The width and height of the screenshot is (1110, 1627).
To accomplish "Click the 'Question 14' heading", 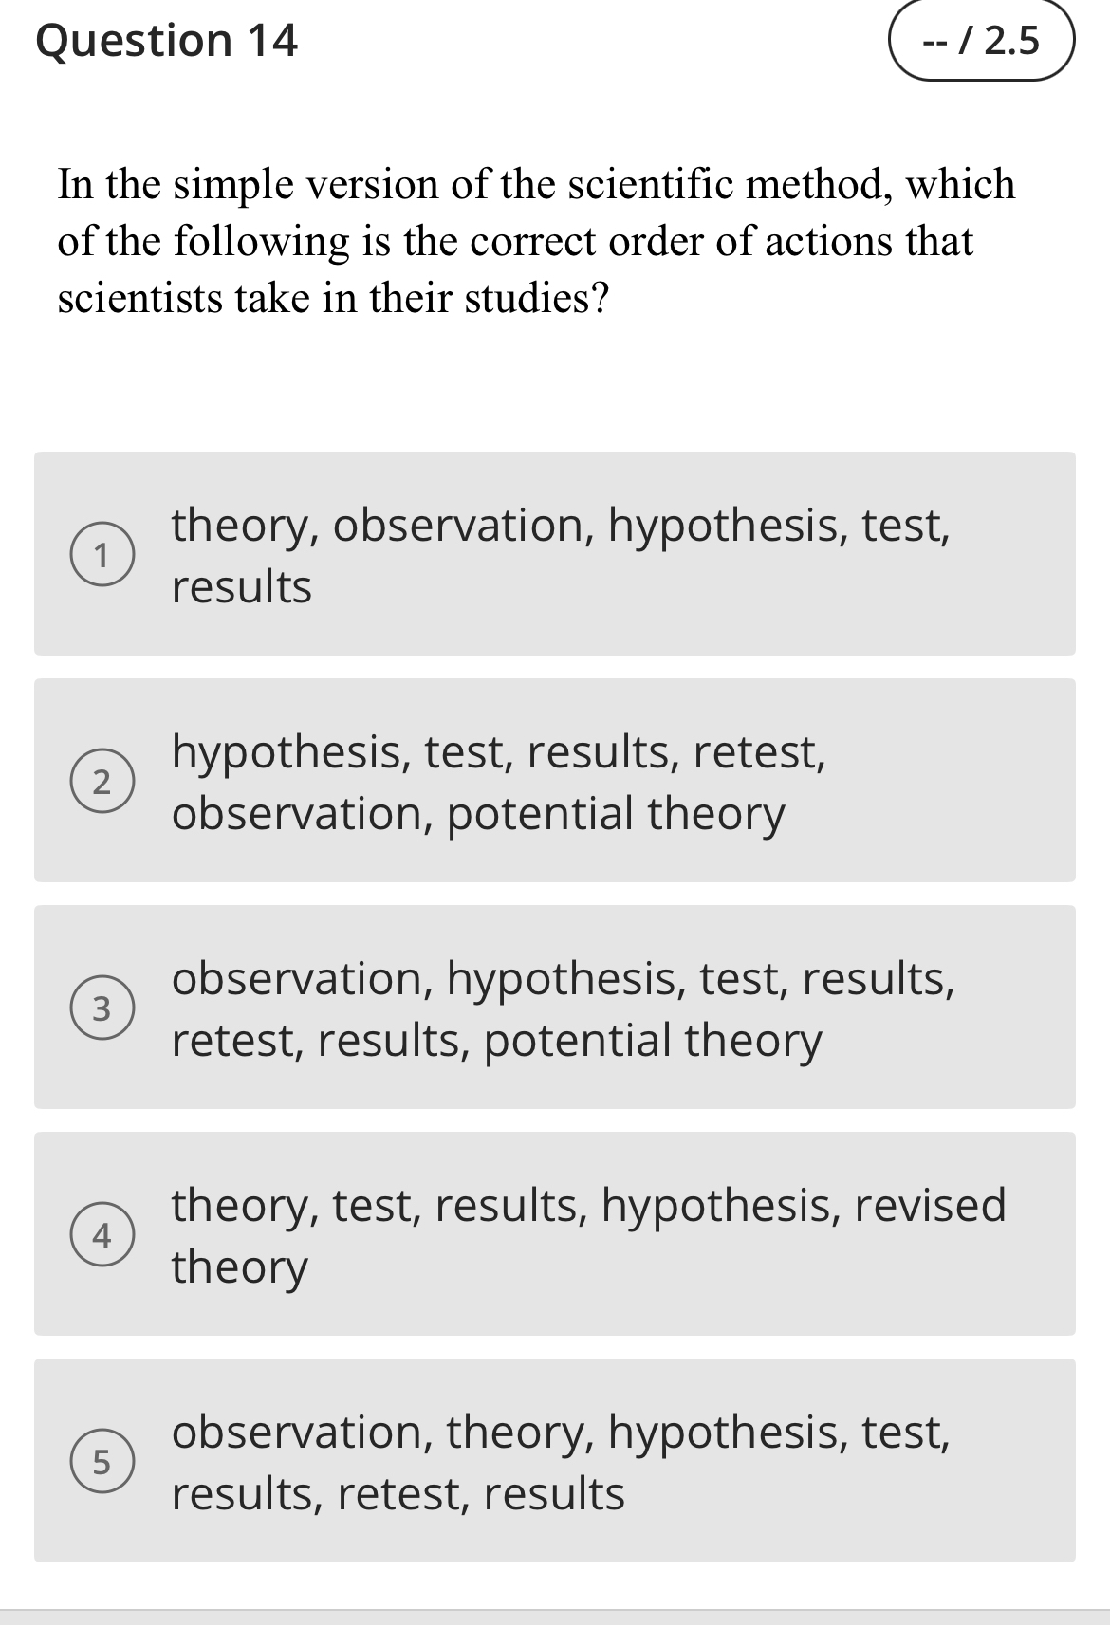I will (x=166, y=42).
